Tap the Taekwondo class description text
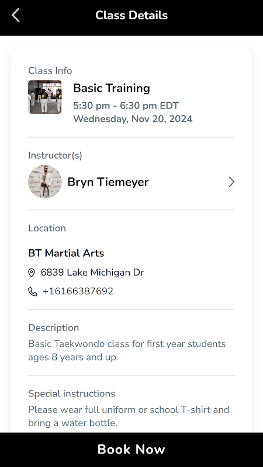Screen dimensions: 263x467 [x=127, y=351]
